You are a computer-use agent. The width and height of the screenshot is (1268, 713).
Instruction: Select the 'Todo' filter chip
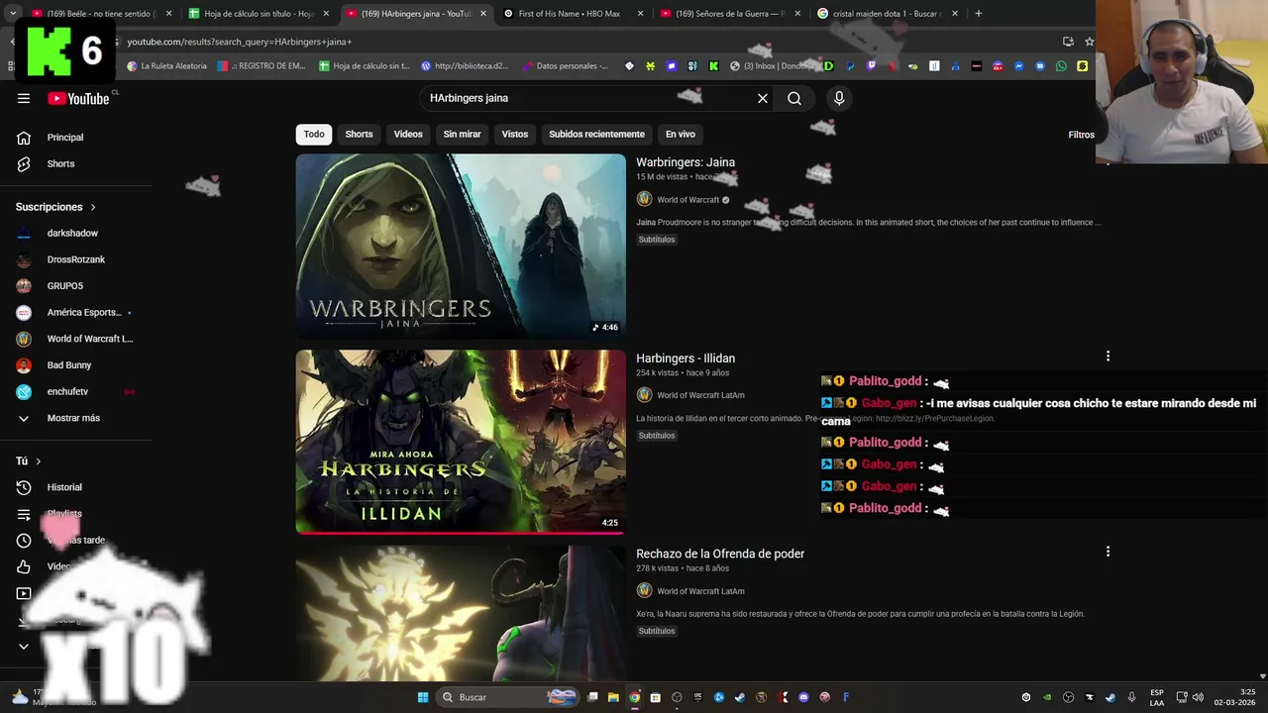coord(314,134)
